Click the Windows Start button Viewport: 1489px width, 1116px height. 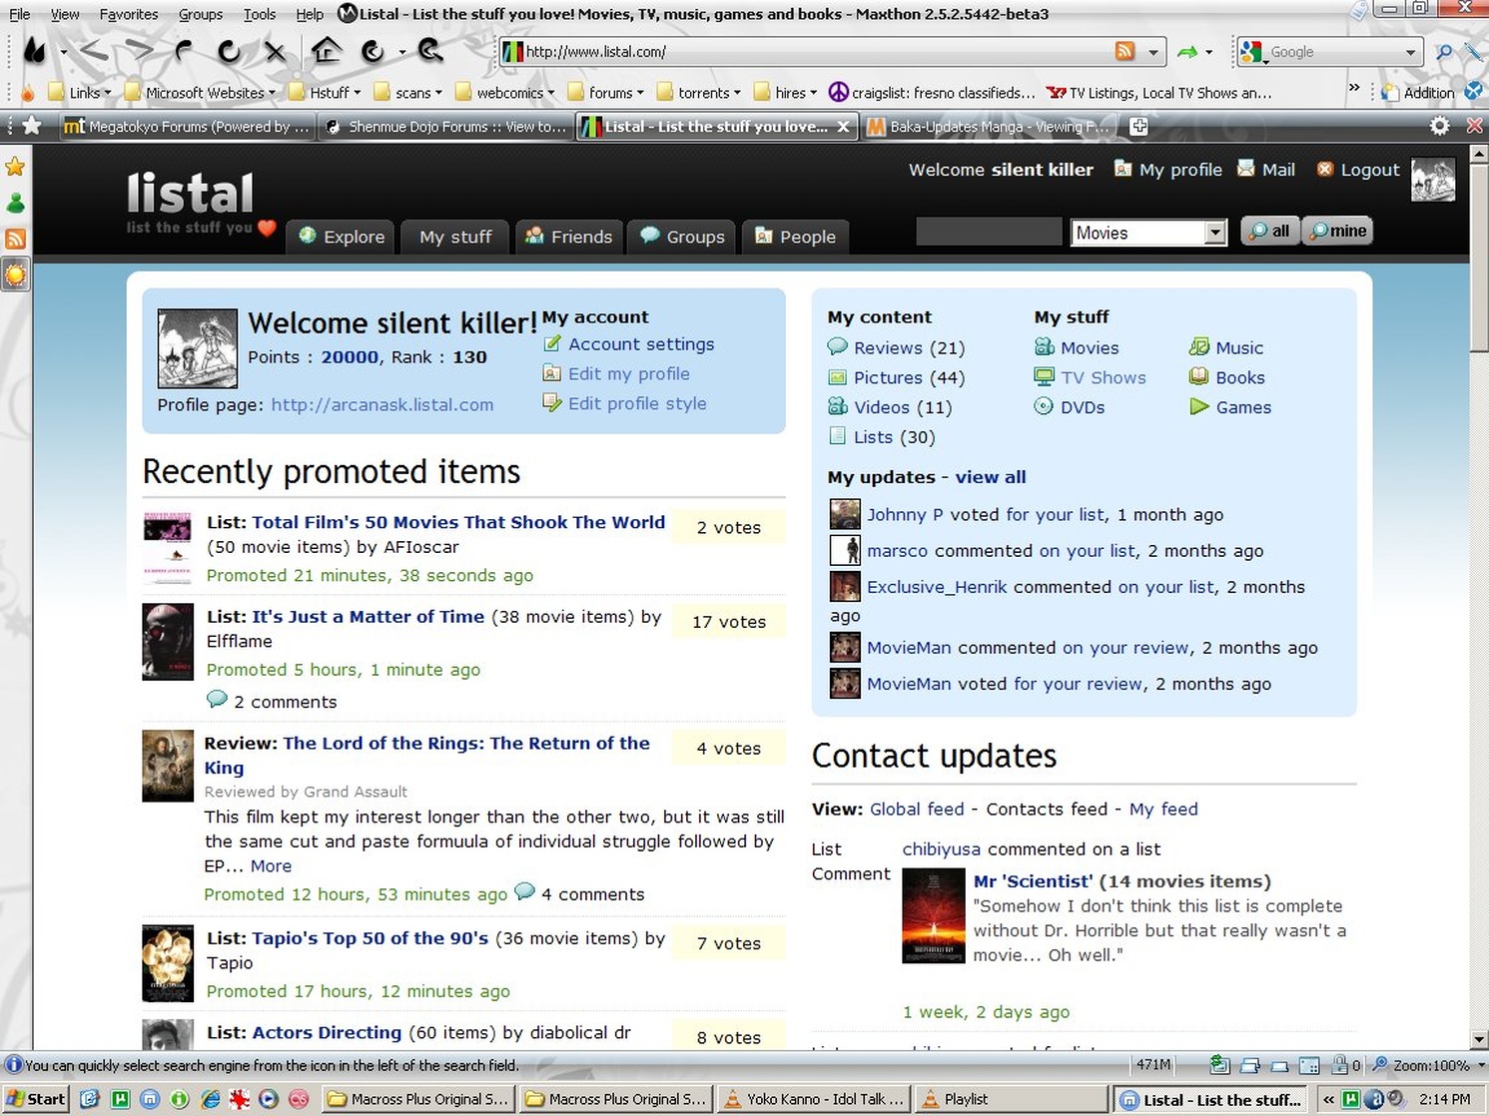click(35, 1099)
